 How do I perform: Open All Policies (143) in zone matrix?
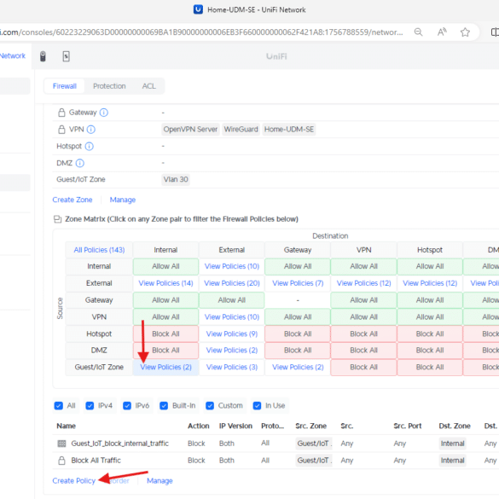pyautogui.click(x=99, y=250)
